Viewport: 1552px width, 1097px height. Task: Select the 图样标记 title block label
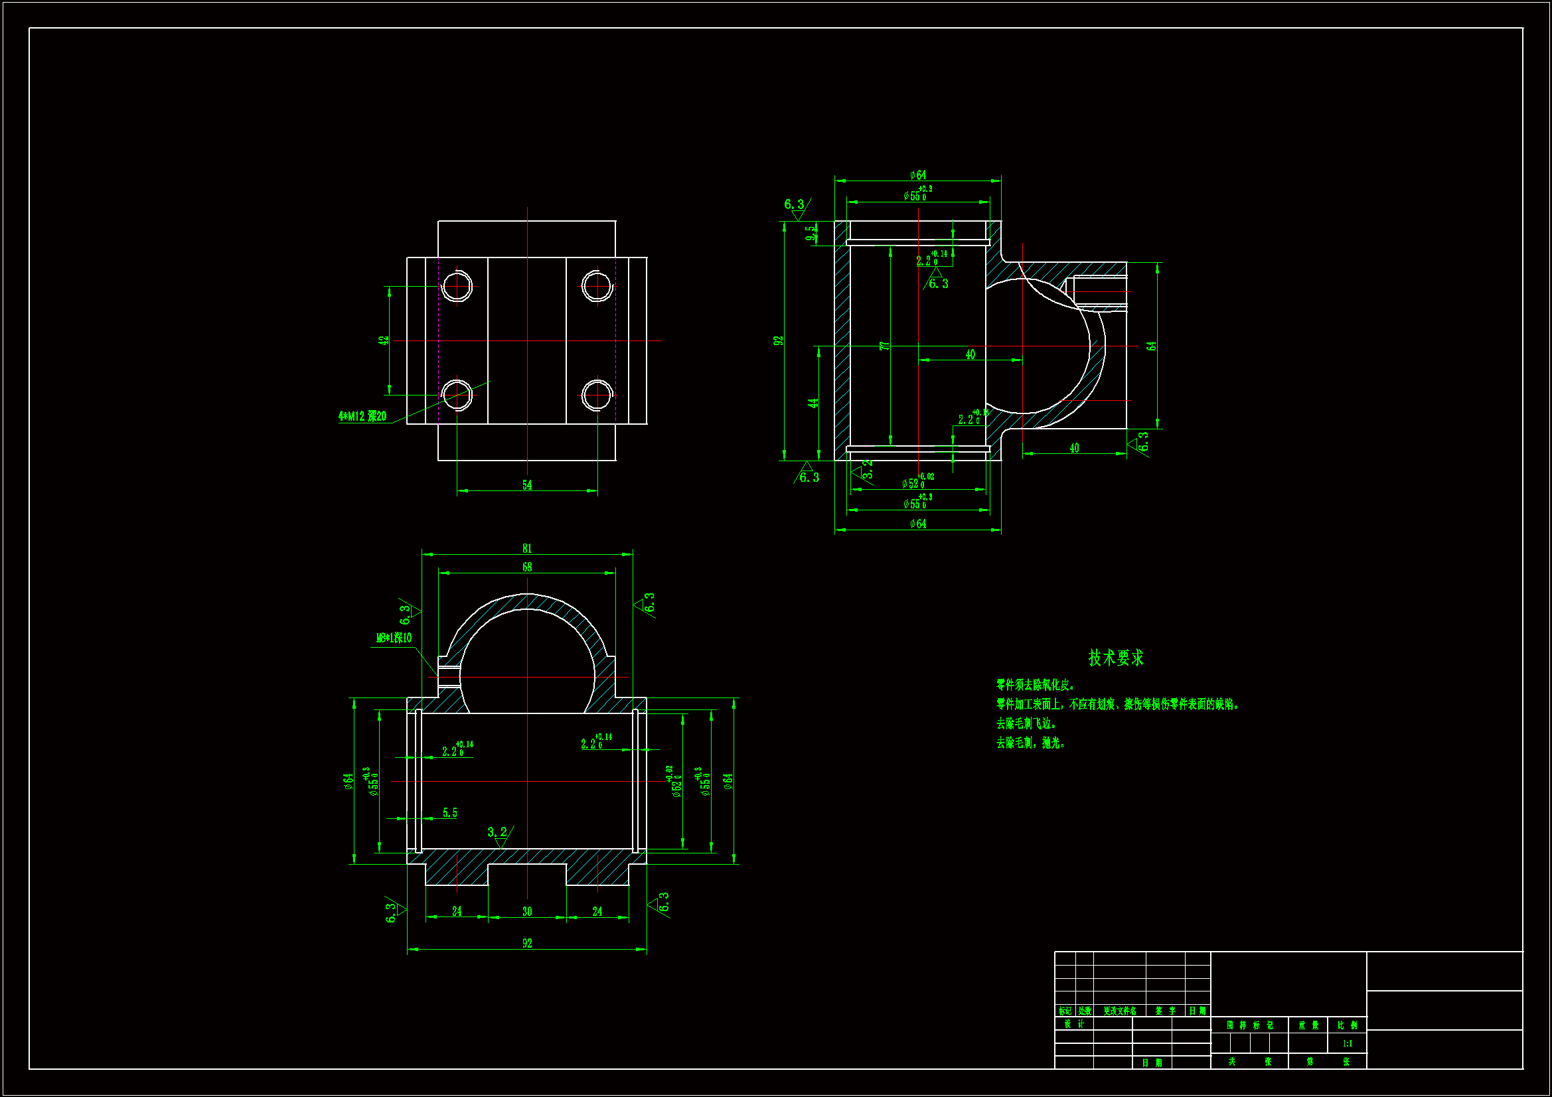(x=1250, y=1025)
